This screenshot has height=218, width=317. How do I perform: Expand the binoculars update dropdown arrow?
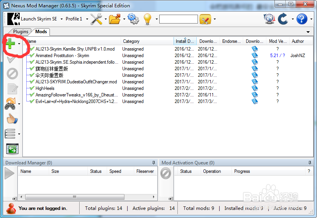(x=19, y=104)
